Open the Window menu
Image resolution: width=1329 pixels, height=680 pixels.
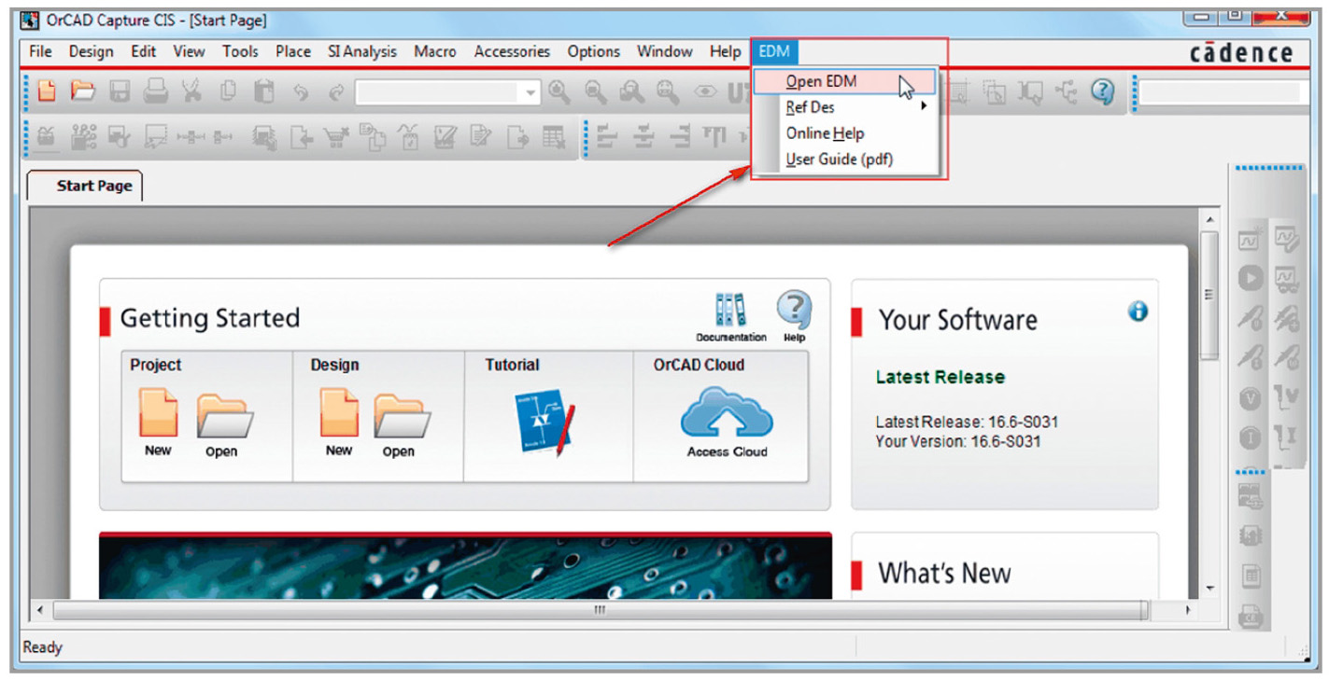(x=664, y=51)
